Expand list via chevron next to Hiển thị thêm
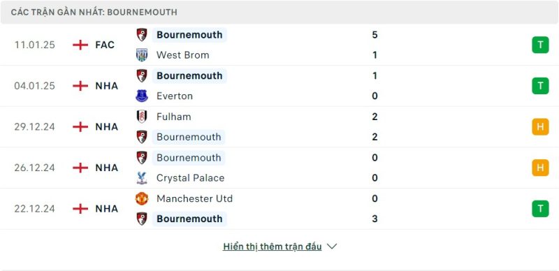 [x=332, y=247]
